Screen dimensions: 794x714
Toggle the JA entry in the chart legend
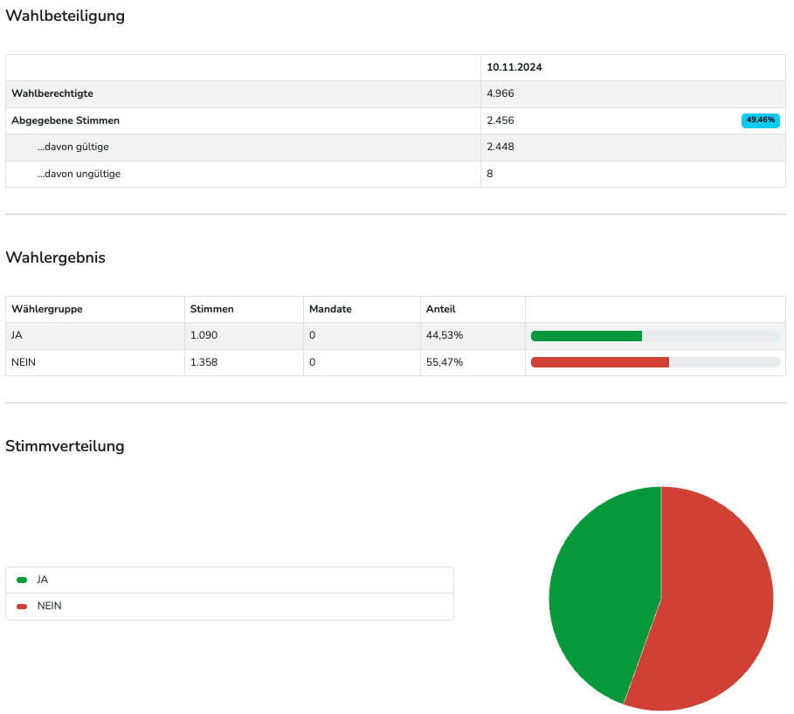[43, 580]
